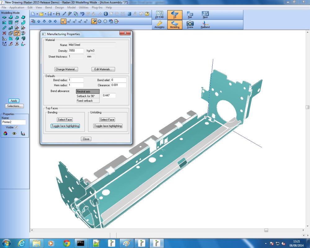Screen dimensions: 310x248
Task: Click the Radbend mode icon
Action: (205, 24)
